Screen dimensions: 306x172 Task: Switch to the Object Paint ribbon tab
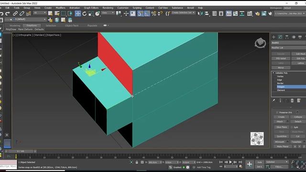pos(72,25)
